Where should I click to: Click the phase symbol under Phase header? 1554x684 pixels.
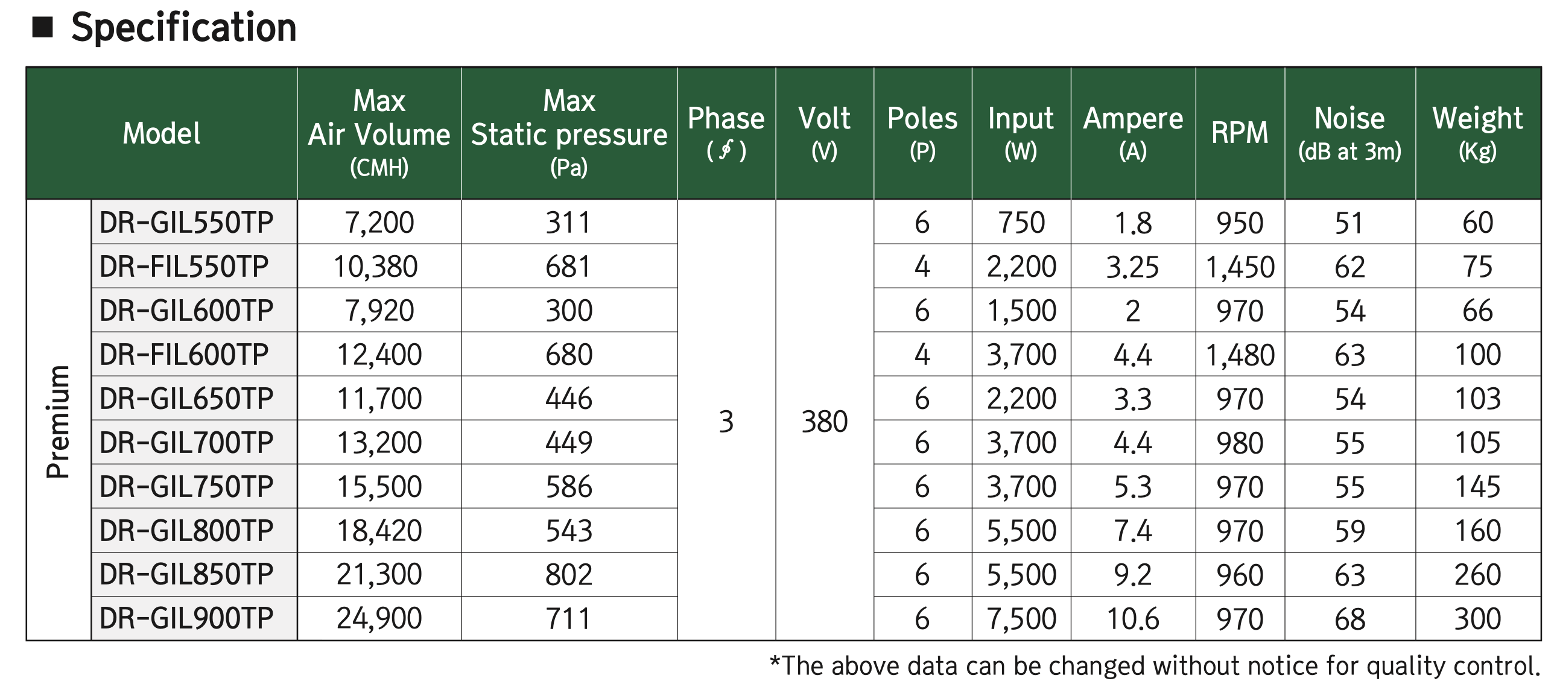(x=726, y=151)
